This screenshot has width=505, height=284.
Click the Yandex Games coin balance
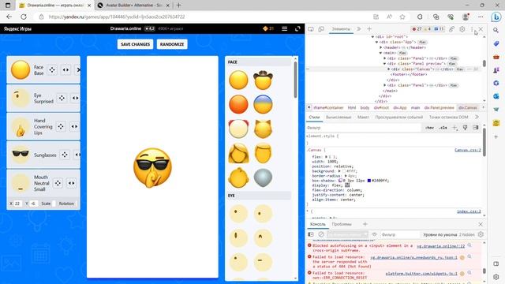[268, 28]
